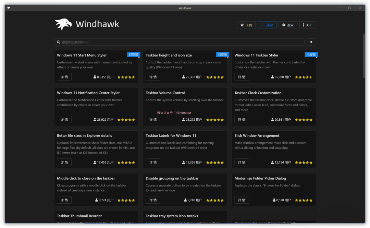The image size is (370, 228).
Task: Open details for Windows 11 Start Menu Styler
Action: pos(64,77)
